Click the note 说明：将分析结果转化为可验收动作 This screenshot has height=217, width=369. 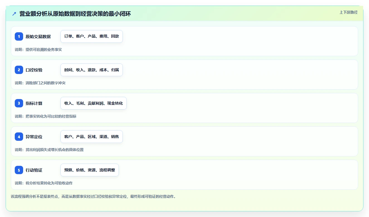click(x=44, y=183)
